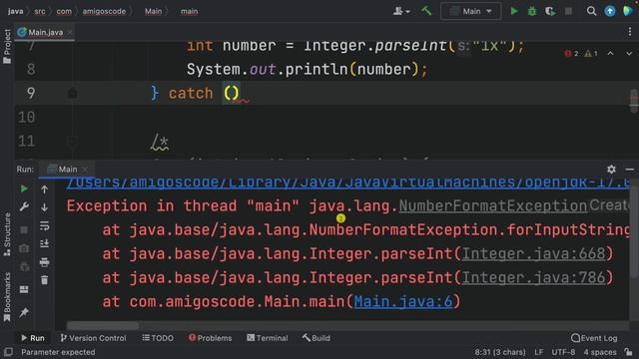Image resolution: width=639 pixels, height=359 pixels.
Task: Click the Restore layout icon in the Run panel
Action: click(24, 289)
